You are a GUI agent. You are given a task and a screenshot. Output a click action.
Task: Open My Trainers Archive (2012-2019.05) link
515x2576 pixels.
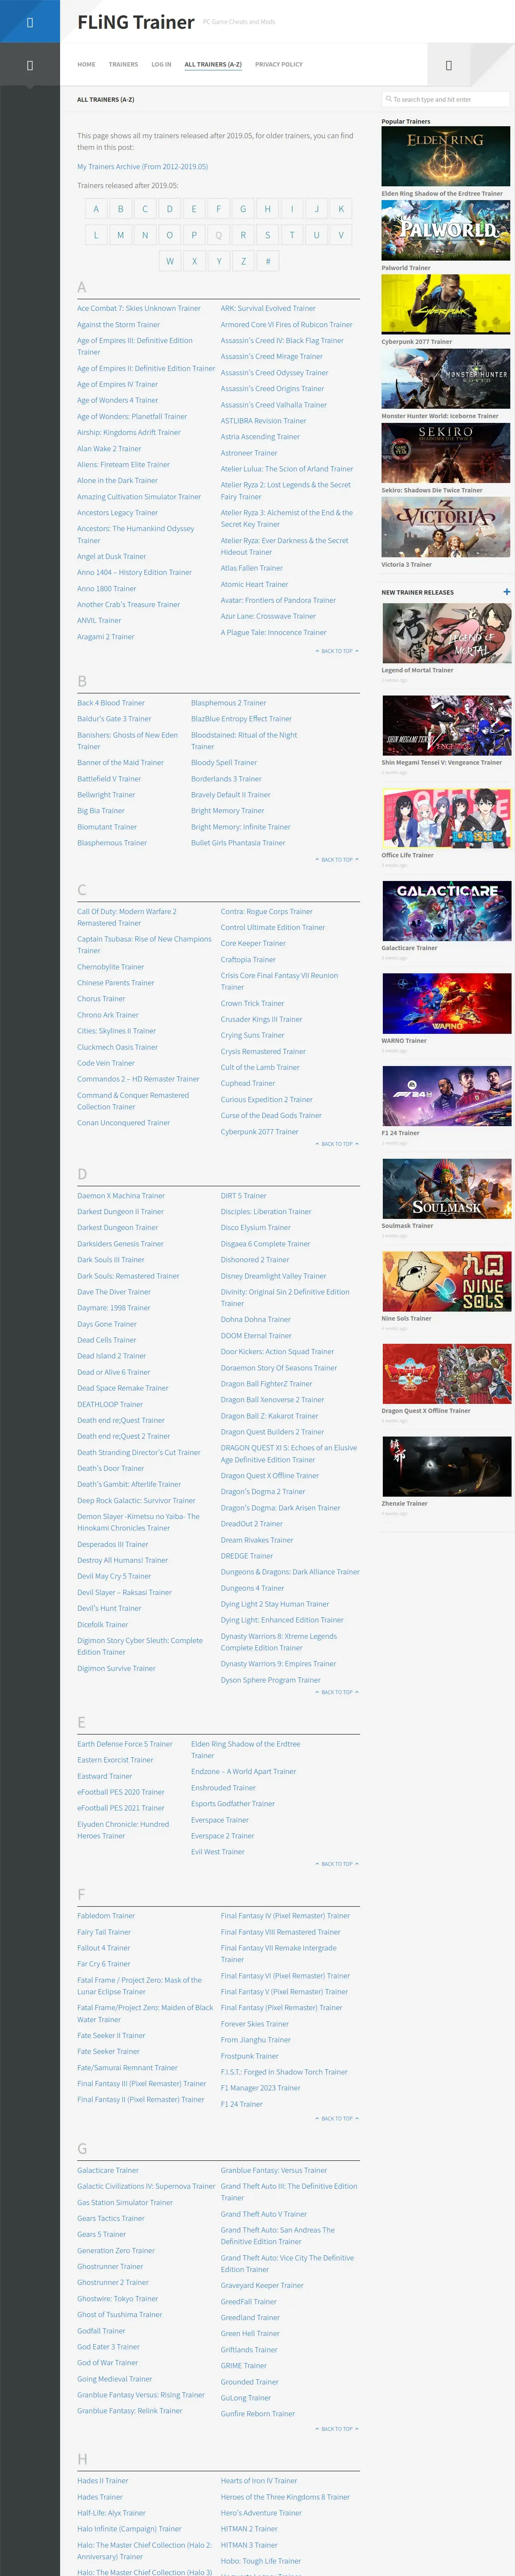click(x=143, y=167)
